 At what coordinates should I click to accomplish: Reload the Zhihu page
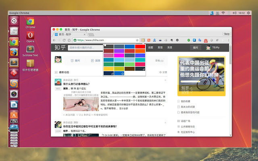click(x=64, y=40)
